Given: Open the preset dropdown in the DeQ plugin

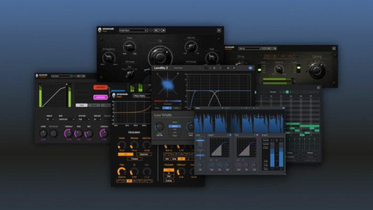Looking at the screenshot, I should (142, 96).
